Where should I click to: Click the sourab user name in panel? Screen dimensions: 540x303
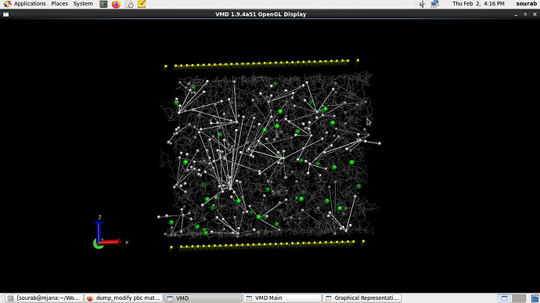(x=526, y=4)
